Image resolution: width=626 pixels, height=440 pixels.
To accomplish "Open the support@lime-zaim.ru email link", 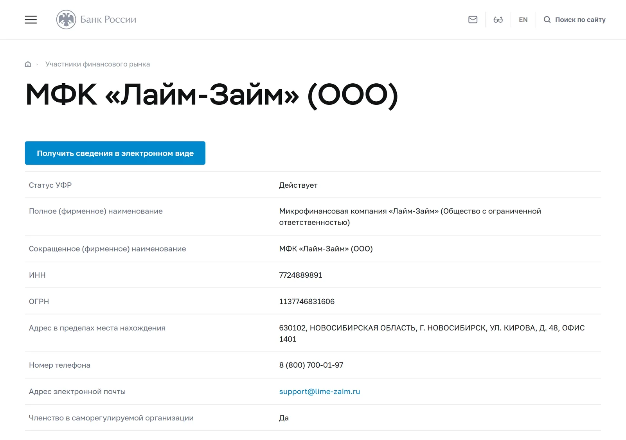I will click(319, 392).
